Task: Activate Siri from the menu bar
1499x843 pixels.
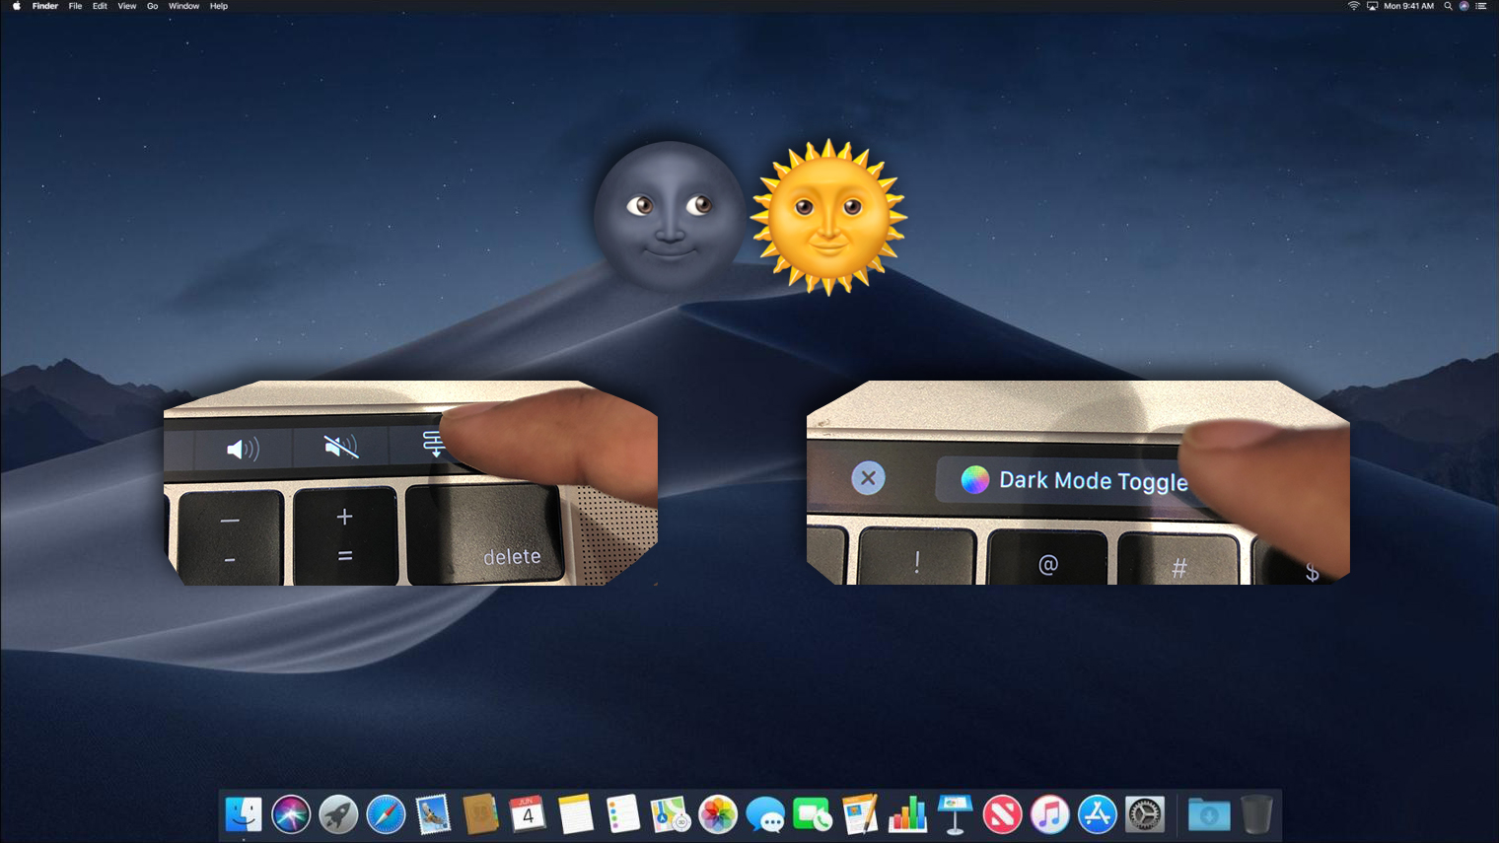Action: click(x=1464, y=6)
